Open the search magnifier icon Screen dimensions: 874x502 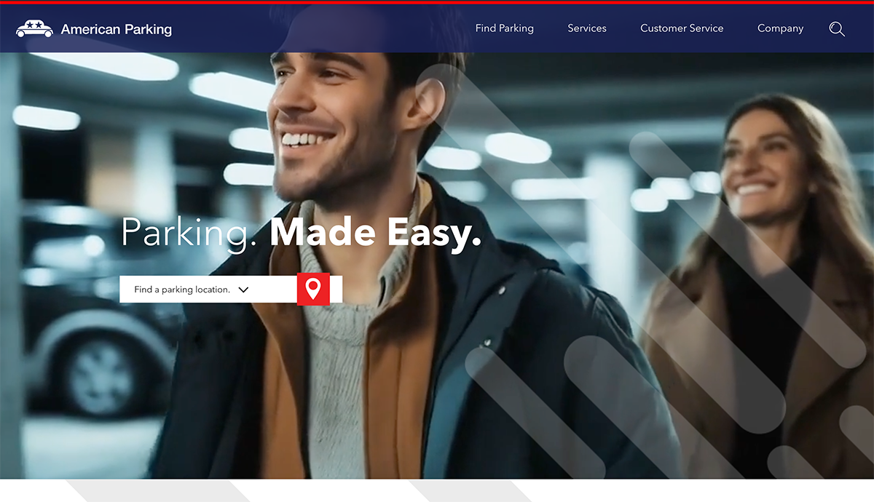point(837,29)
